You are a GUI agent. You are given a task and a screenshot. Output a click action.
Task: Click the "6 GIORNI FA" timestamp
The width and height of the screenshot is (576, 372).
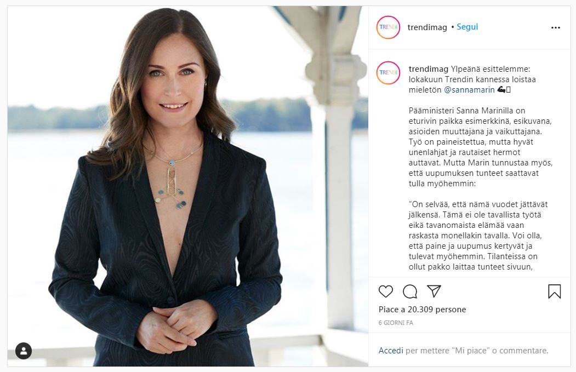(396, 323)
